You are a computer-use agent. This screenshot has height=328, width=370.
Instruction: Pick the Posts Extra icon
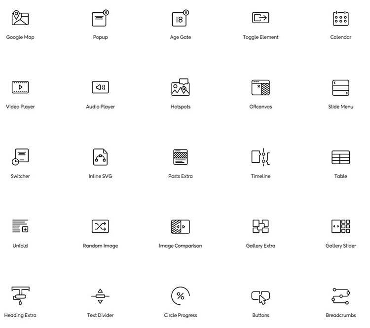click(181, 157)
